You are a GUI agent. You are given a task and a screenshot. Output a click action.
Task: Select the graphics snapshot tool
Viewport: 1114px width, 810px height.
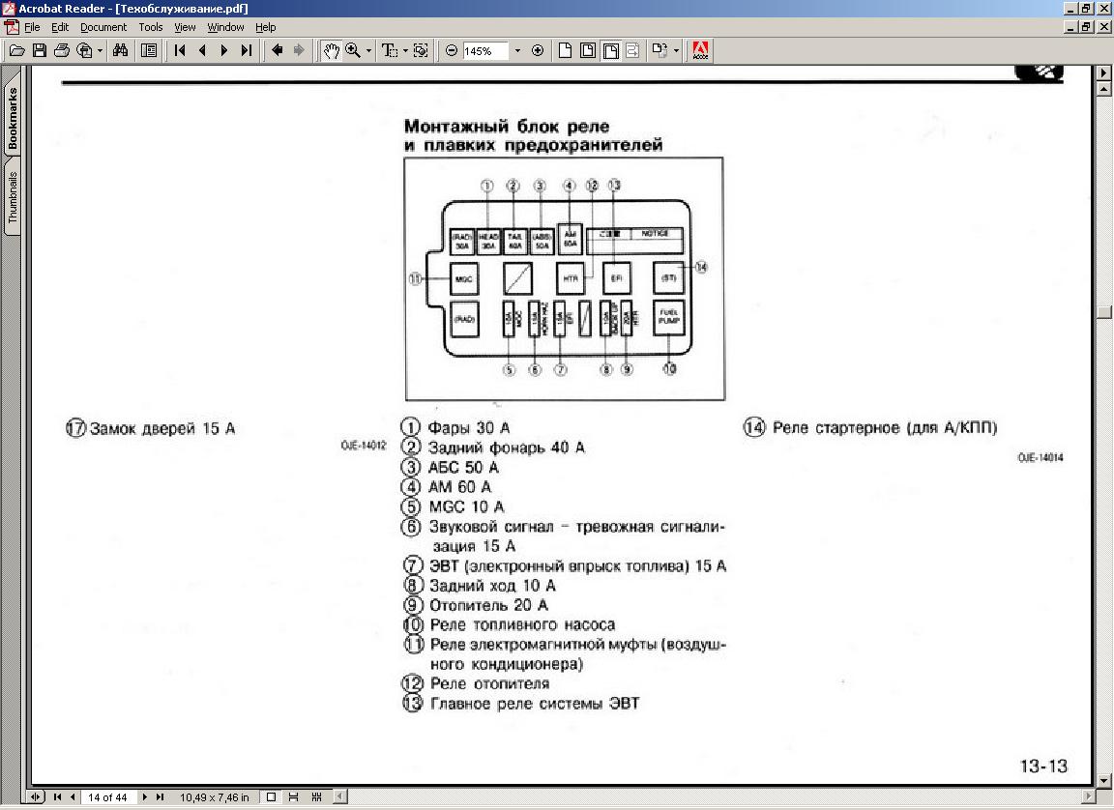pos(421,50)
